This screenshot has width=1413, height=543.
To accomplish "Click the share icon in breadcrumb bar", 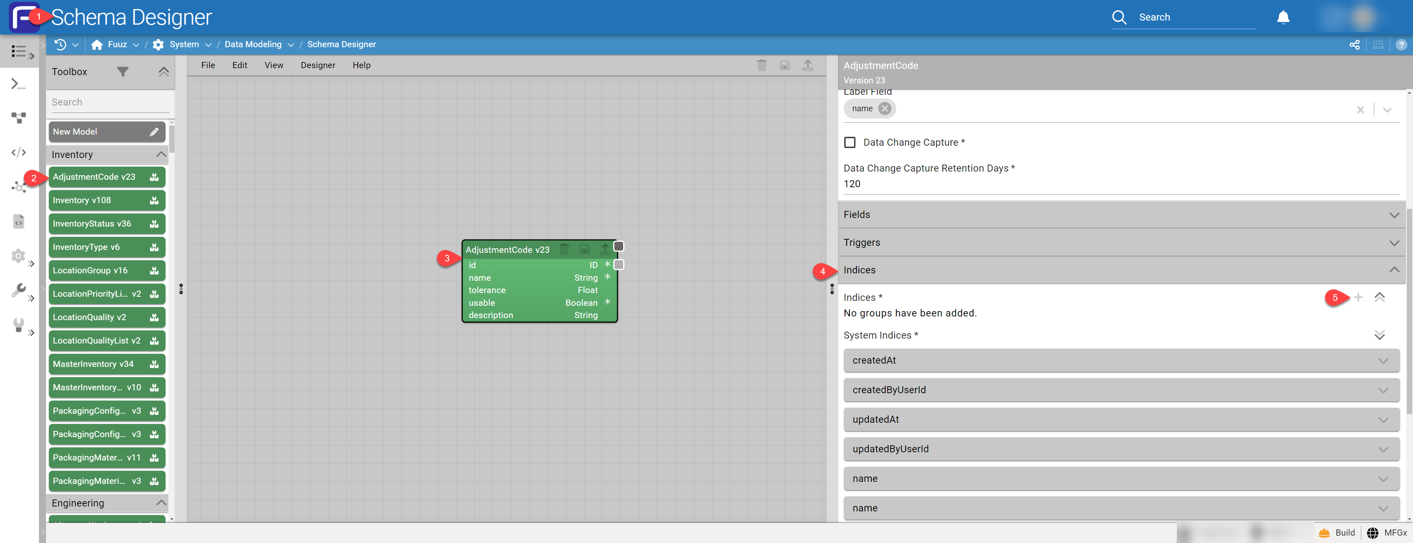I will tap(1354, 44).
